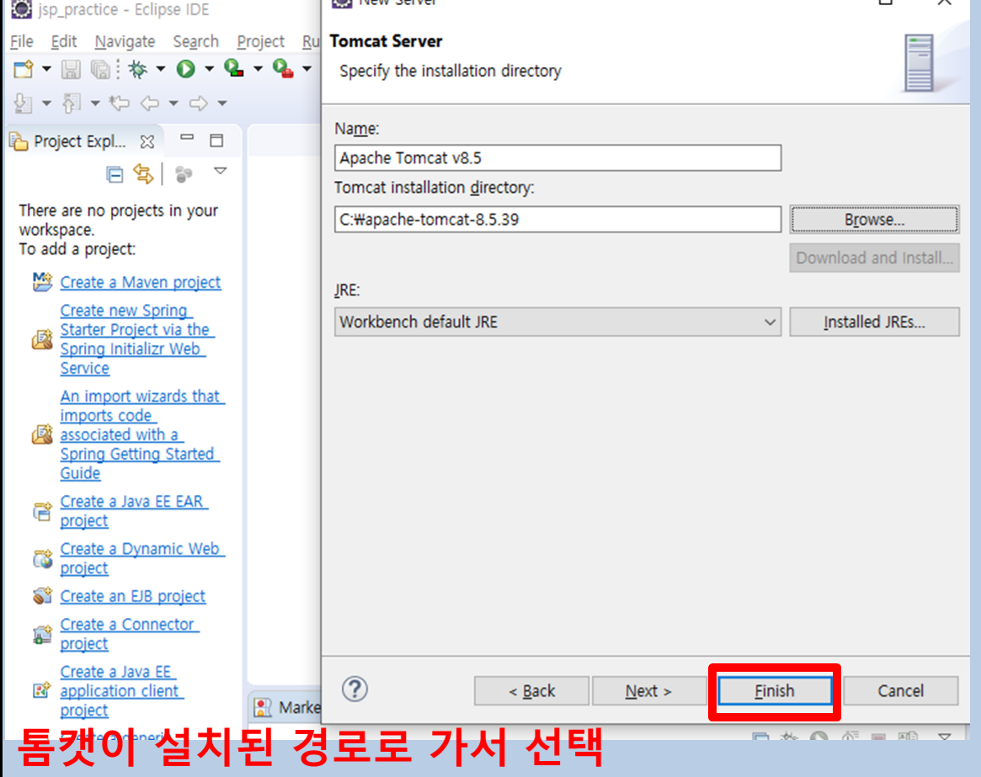Image resolution: width=981 pixels, height=777 pixels.
Task: Click the Forward navigation arrow icon
Action: click(199, 104)
